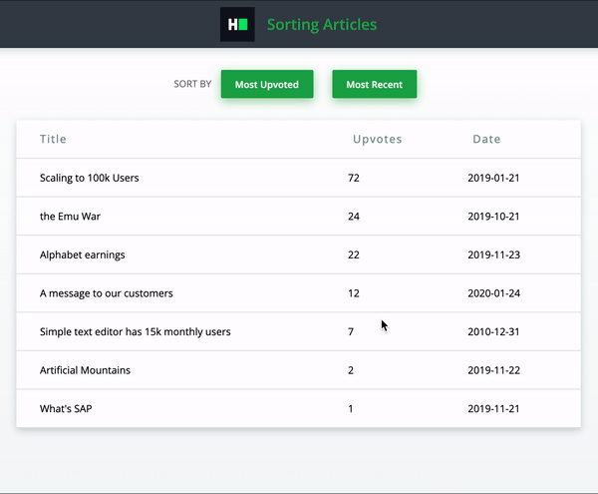Click the Date column header
The height and width of the screenshot is (494, 598).
coord(486,139)
